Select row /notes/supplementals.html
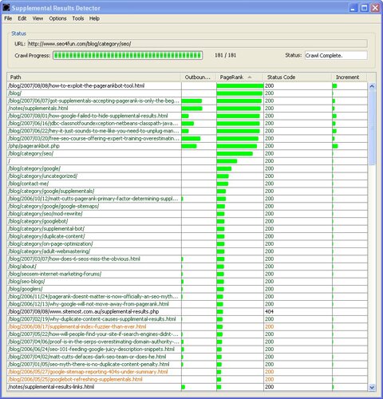Image resolution: width=383 pixels, height=399 pixels. [x=188, y=109]
